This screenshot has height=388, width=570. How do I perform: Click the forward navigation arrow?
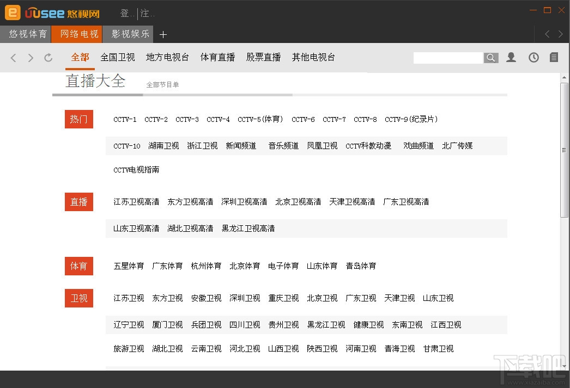[31, 57]
